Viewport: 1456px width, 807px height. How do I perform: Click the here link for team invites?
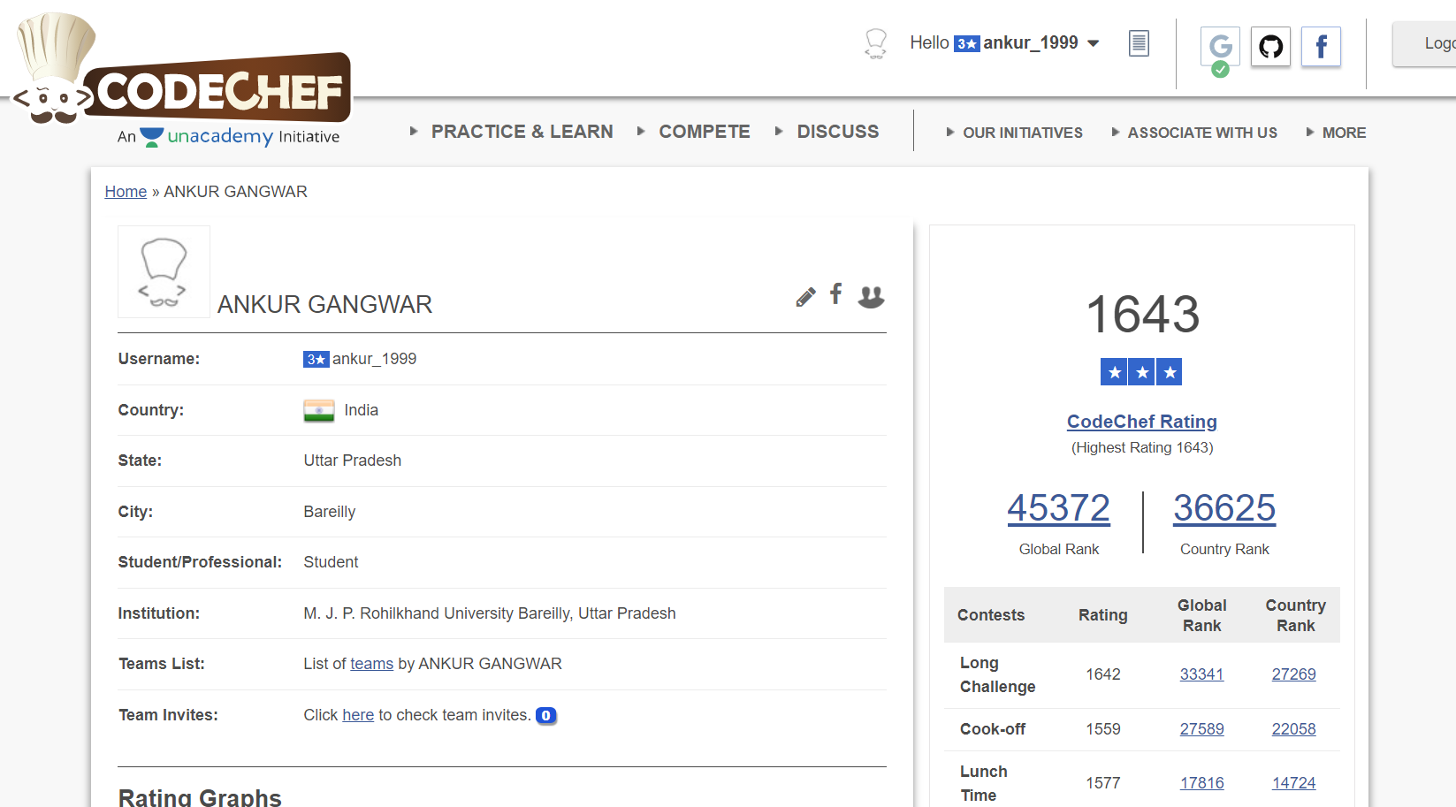pos(358,715)
